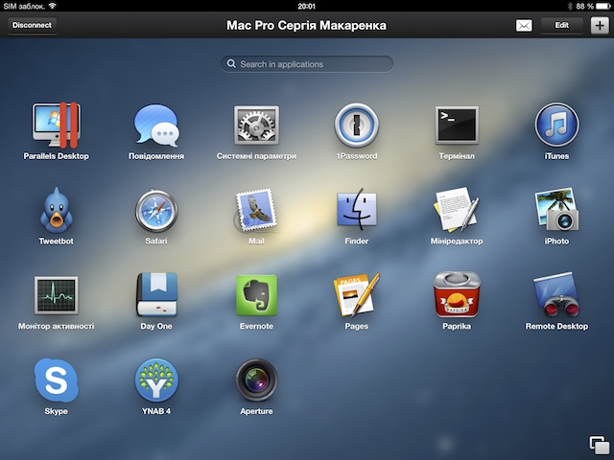Open the Tweetbot bird icon
The width and height of the screenshot is (614, 460).
tap(56, 211)
